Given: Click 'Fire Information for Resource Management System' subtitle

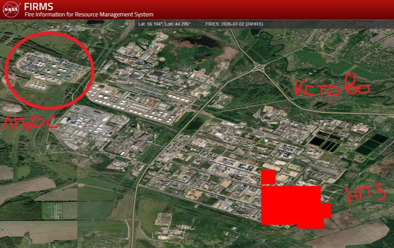Looking at the screenshot, I should (89, 14).
